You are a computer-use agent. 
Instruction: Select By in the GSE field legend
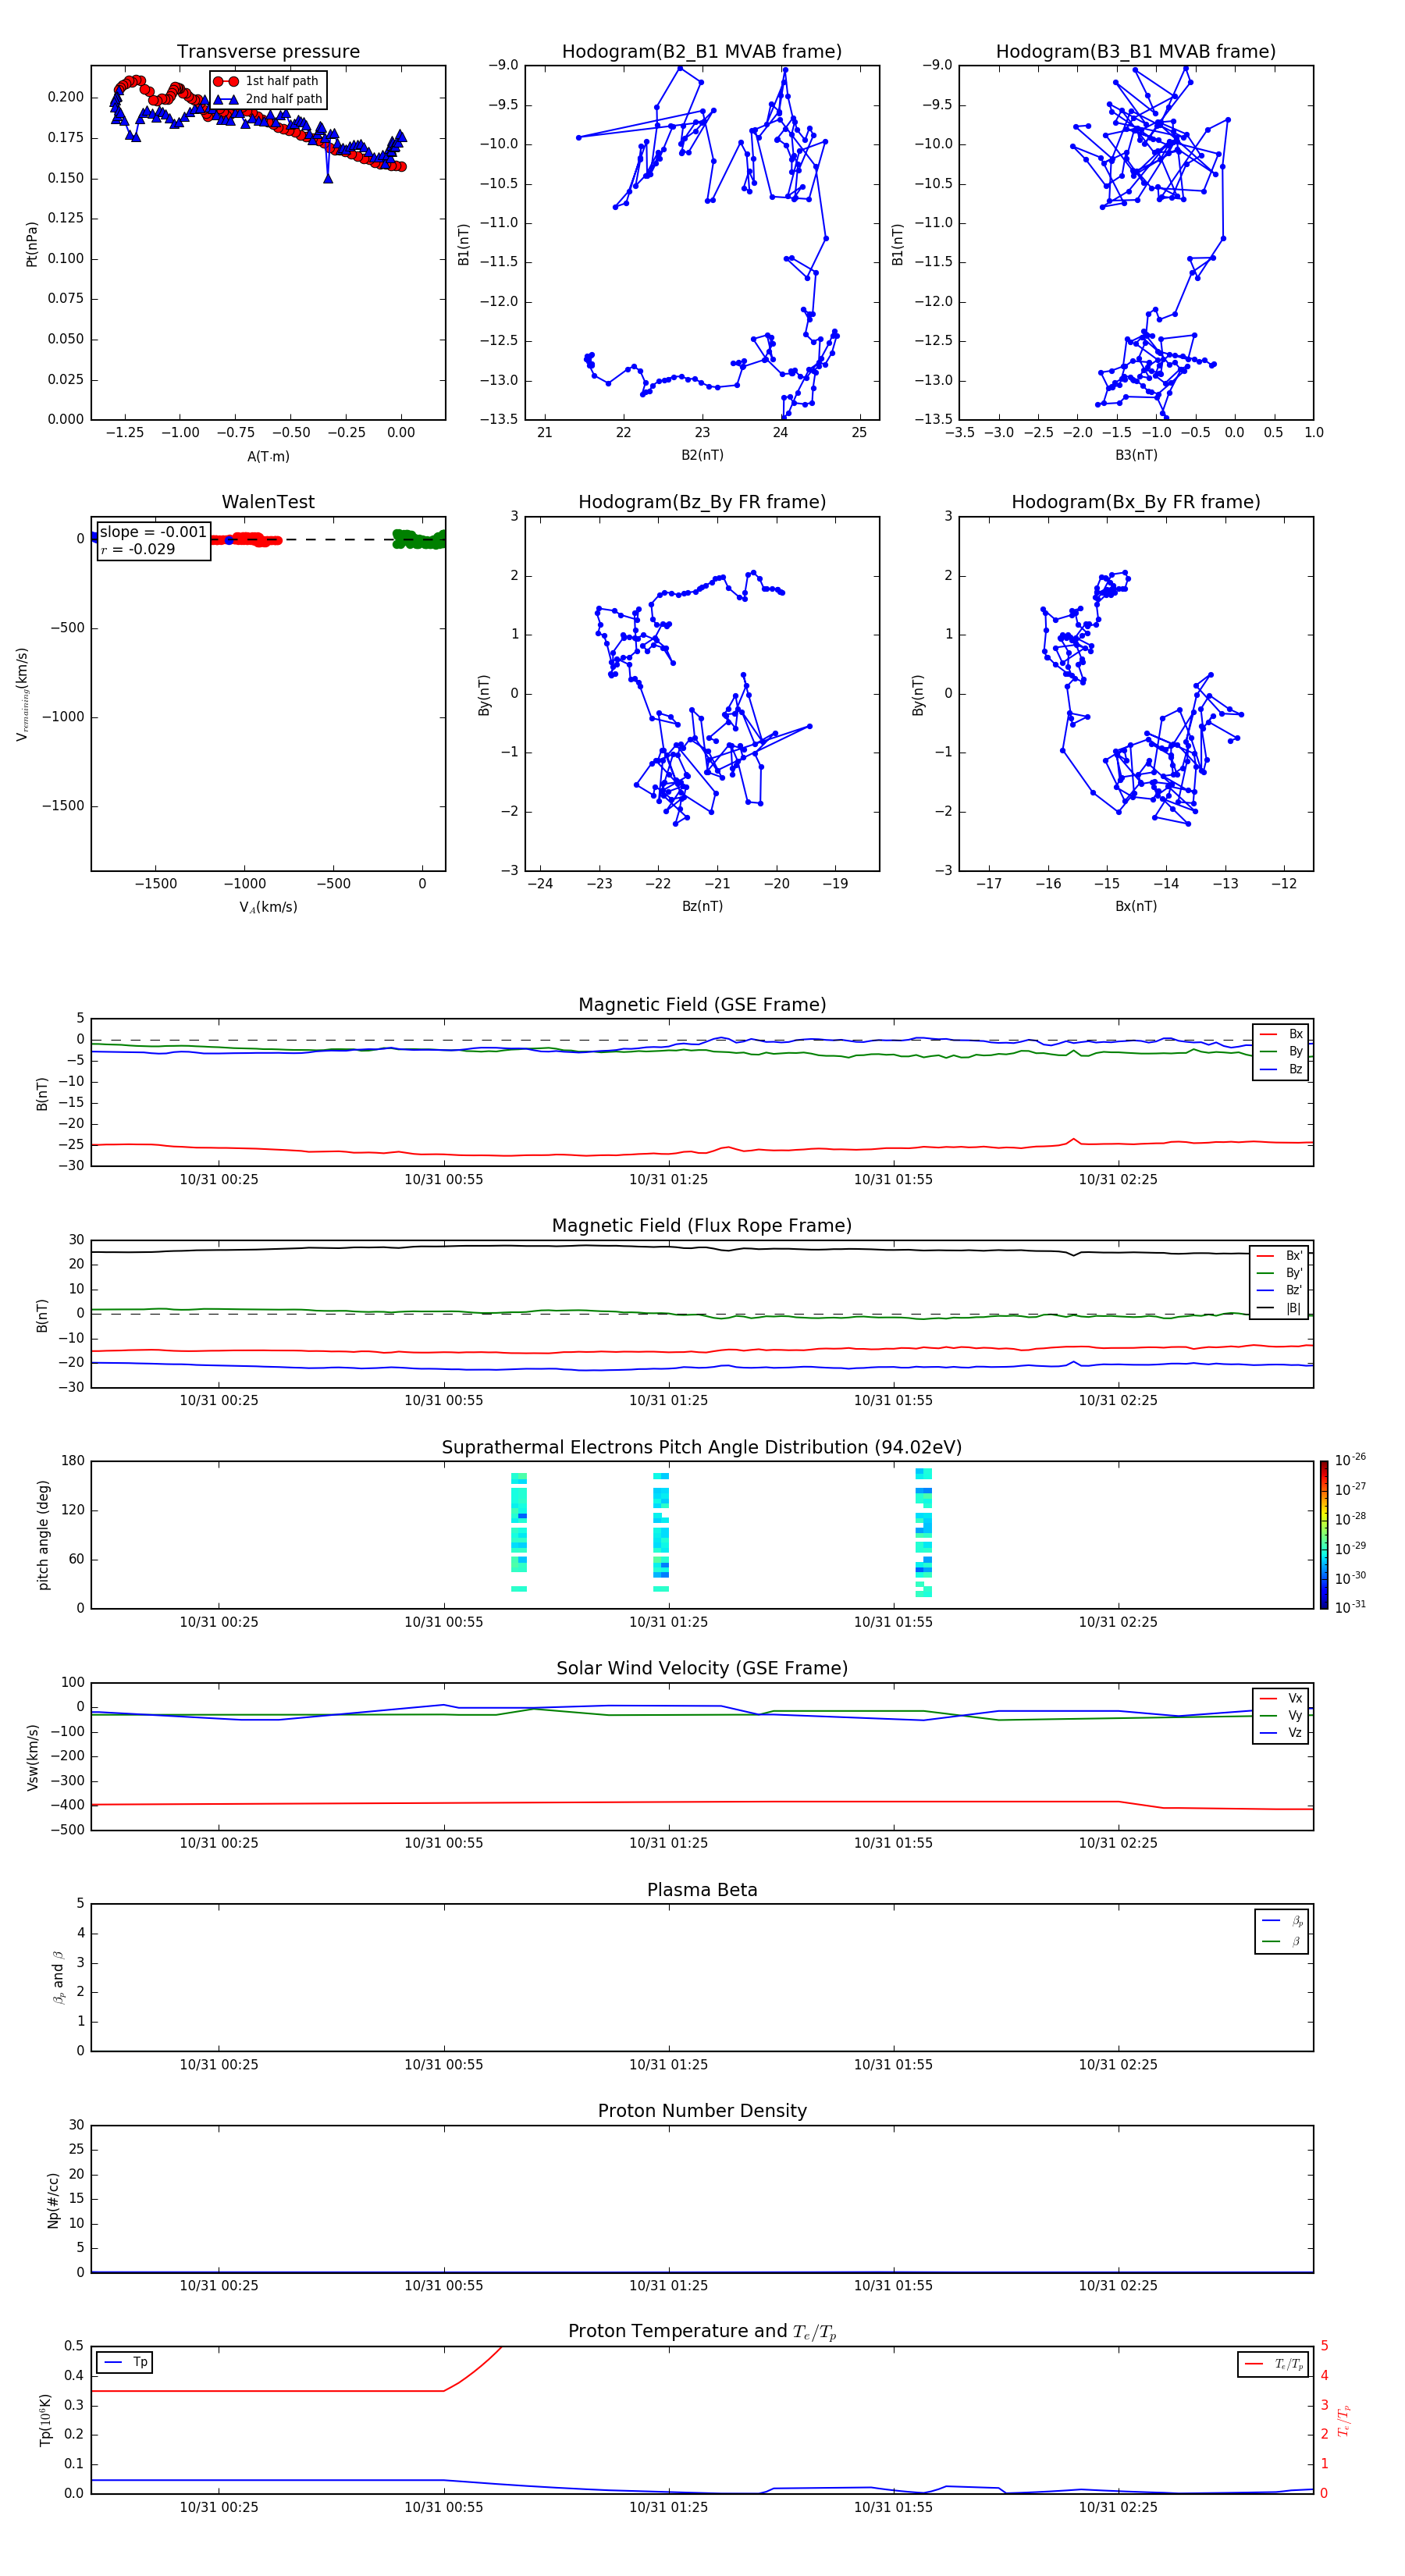(x=1281, y=1051)
